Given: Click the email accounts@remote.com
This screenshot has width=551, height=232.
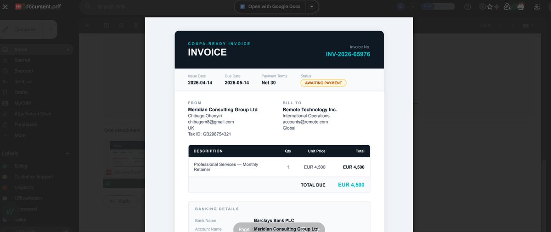Looking at the screenshot, I should tap(305, 122).
